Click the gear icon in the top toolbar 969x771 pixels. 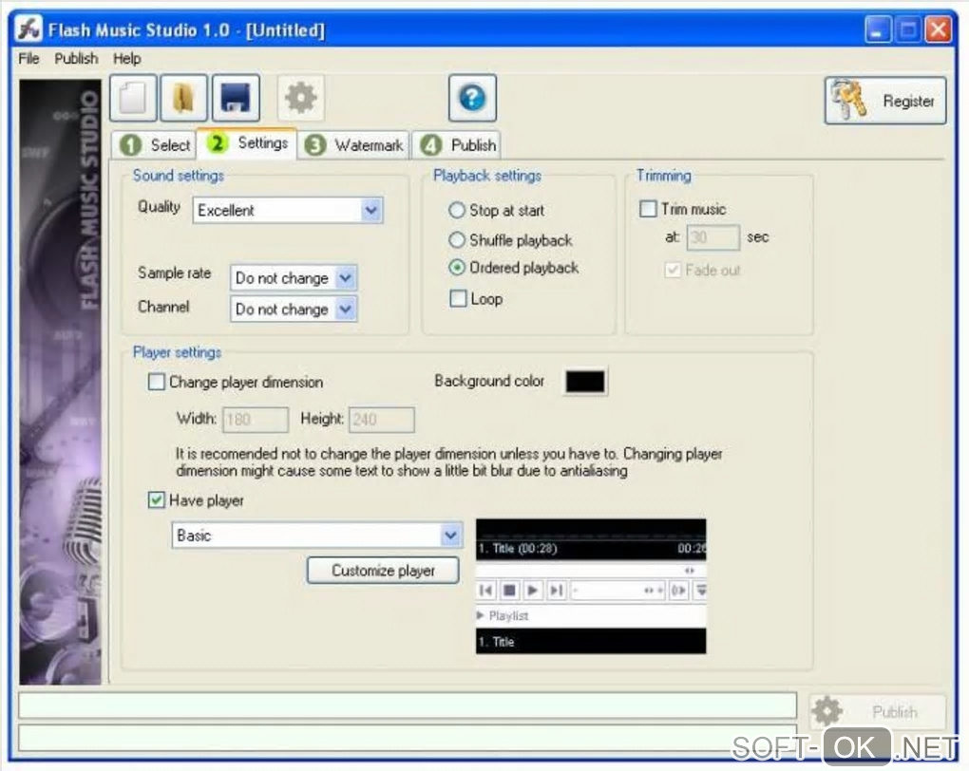(301, 98)
